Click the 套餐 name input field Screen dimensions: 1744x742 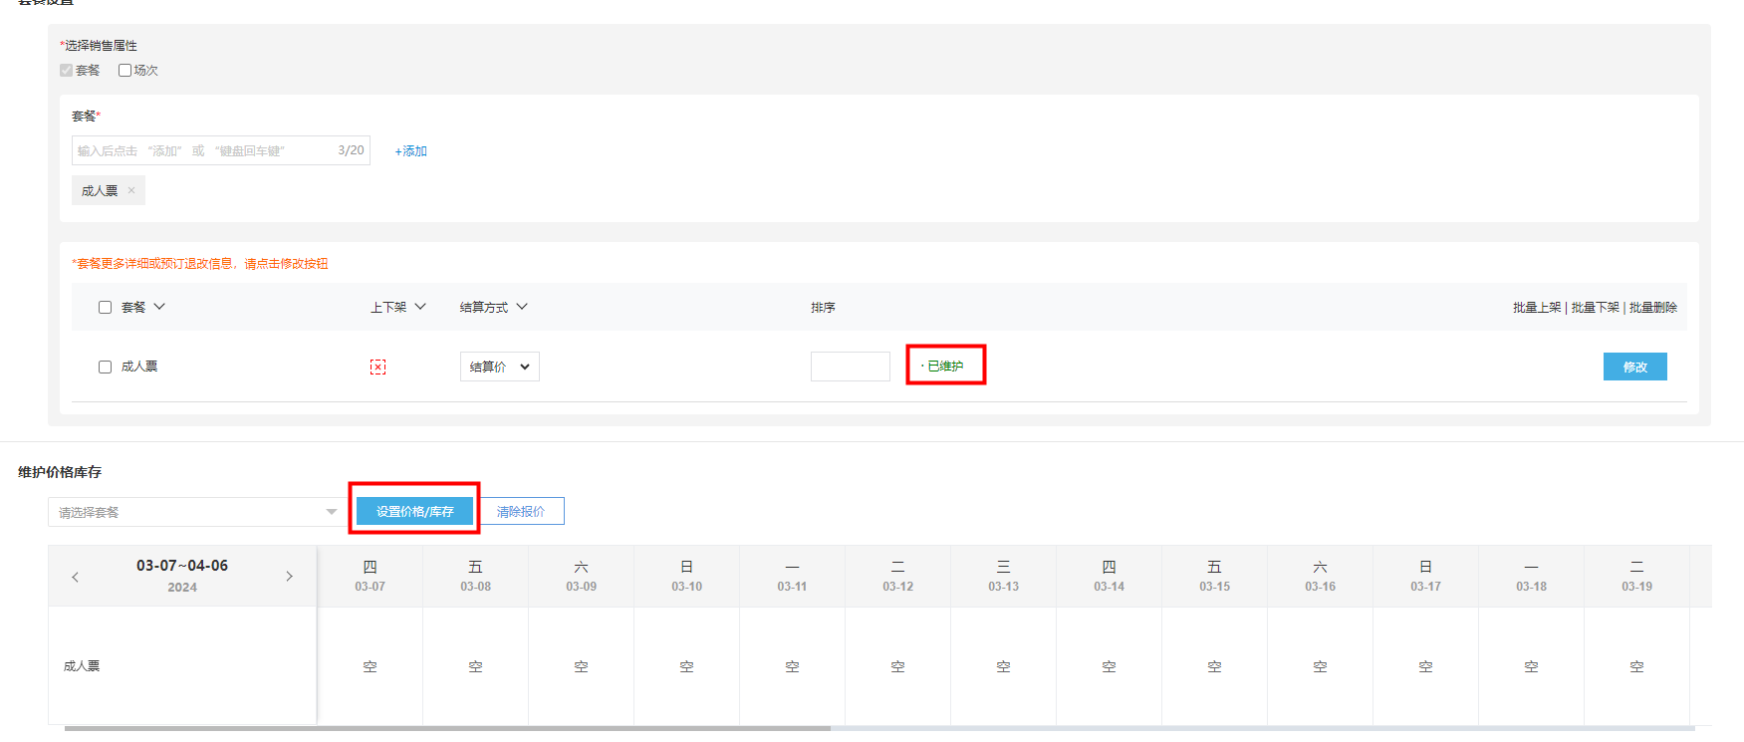[204, 150]
